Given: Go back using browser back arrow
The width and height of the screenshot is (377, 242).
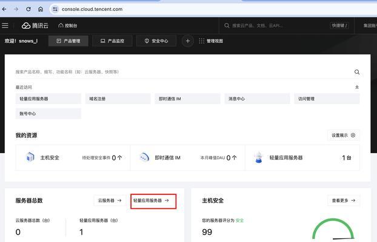Looking at the screenshot, I should coord(4,9).
